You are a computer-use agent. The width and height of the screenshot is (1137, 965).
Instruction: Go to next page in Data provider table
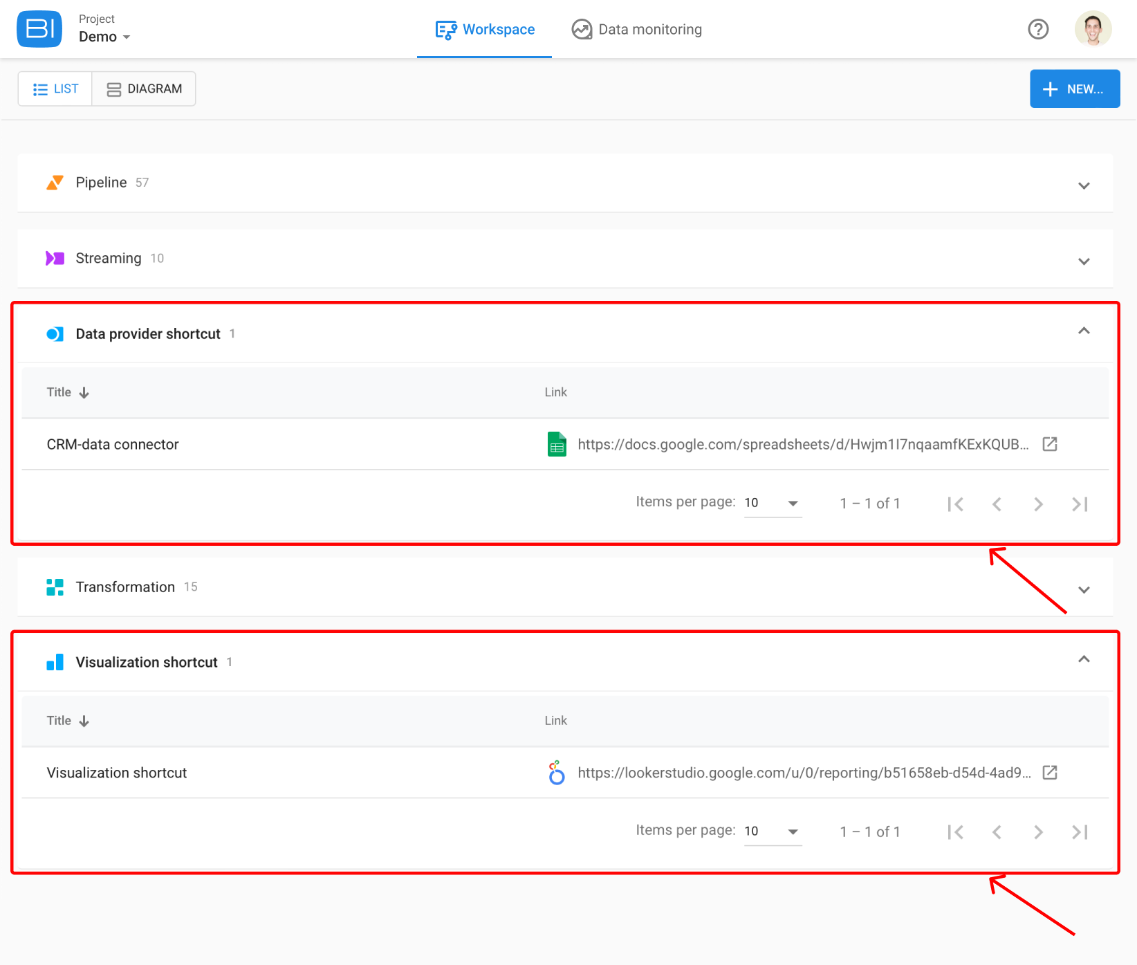point(1038,504)
